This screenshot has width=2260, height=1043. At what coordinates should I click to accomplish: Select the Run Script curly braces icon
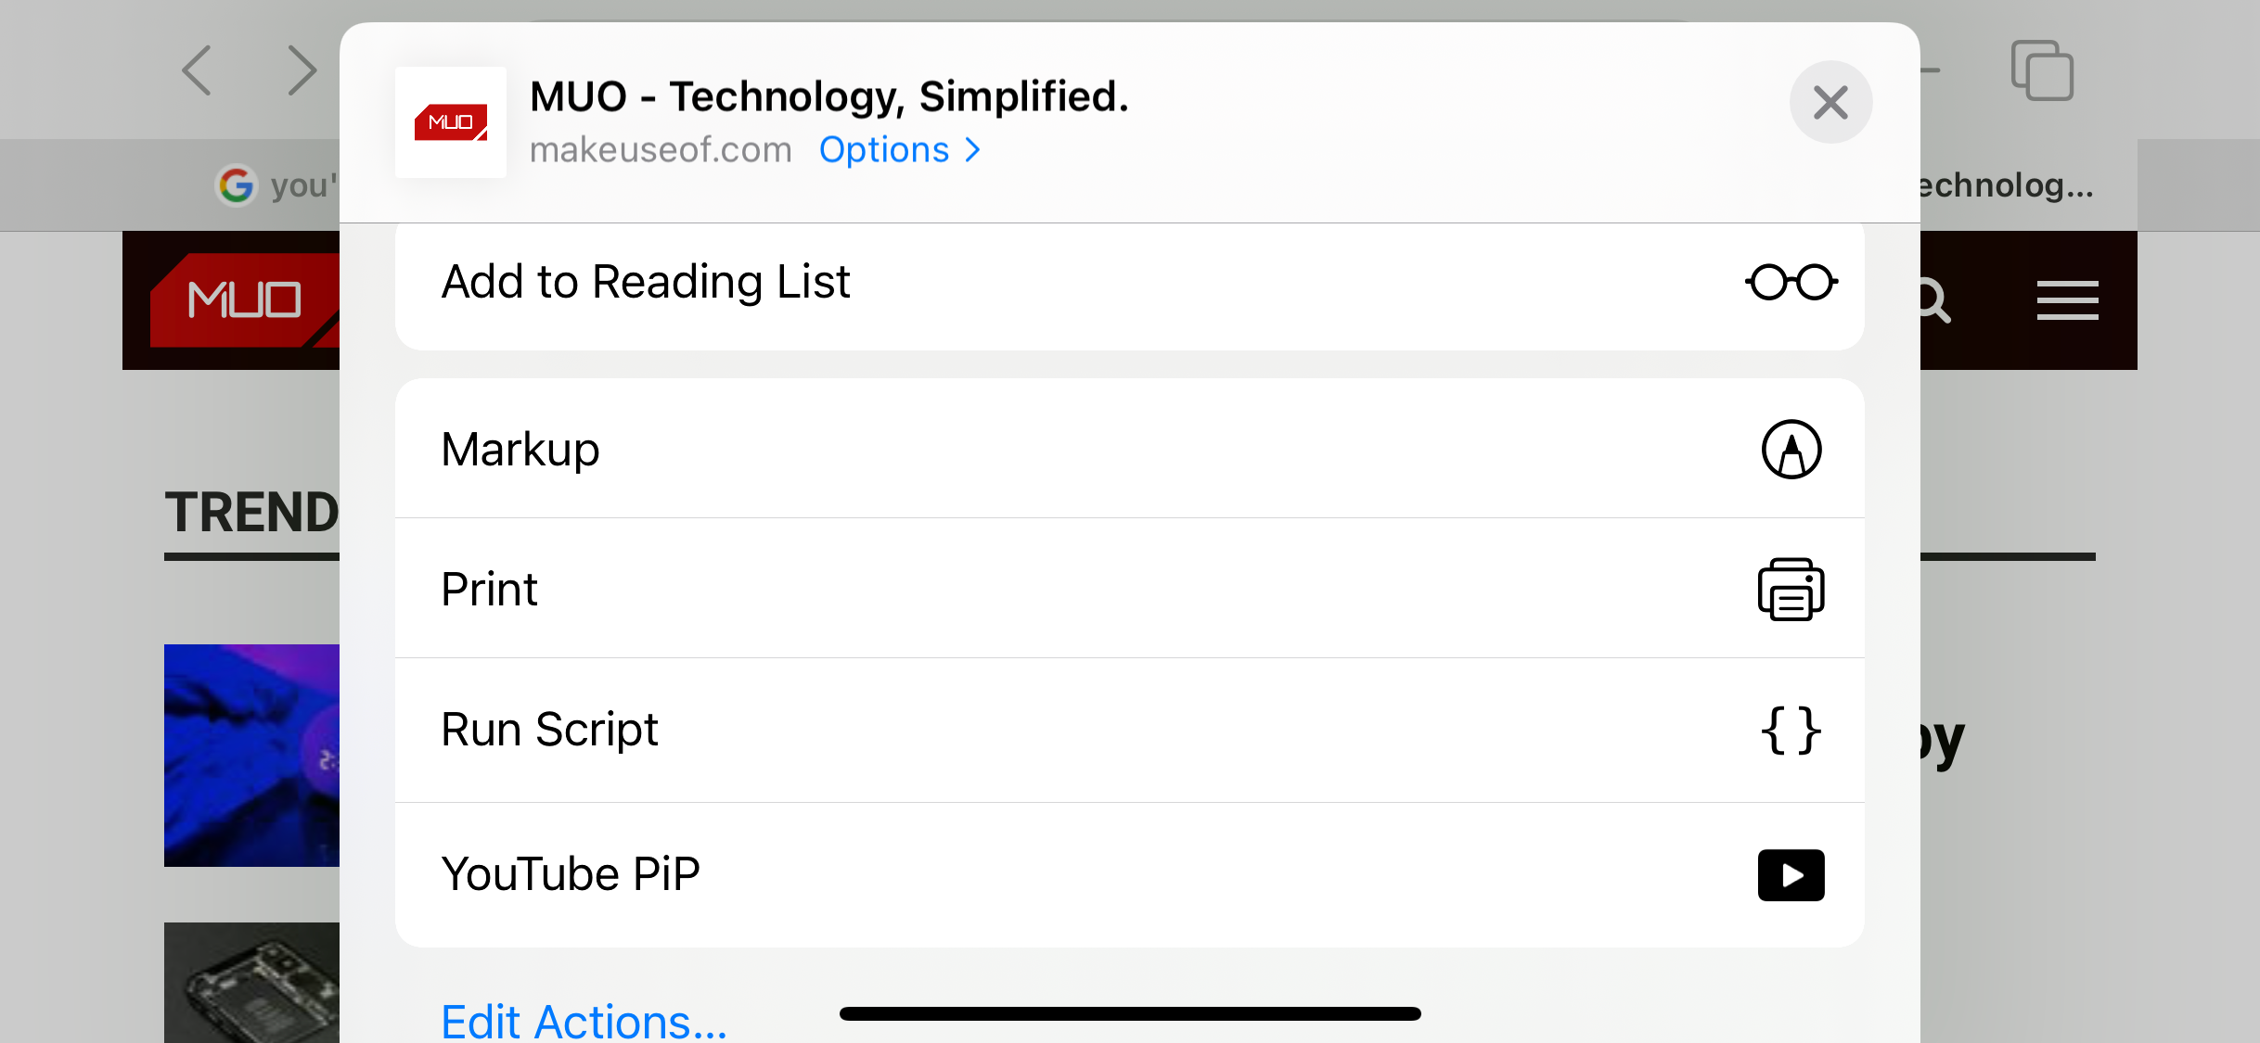[1791, 731]
